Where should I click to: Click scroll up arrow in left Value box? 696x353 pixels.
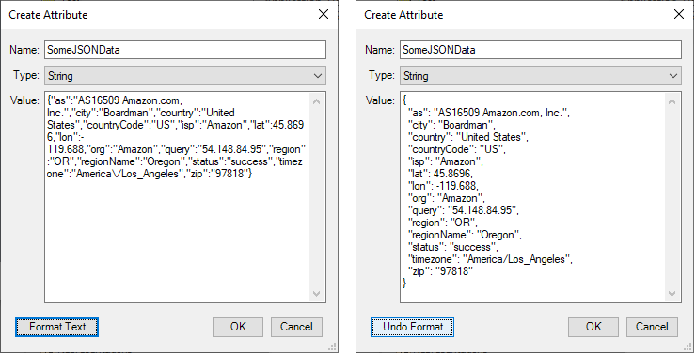(316, 101)
